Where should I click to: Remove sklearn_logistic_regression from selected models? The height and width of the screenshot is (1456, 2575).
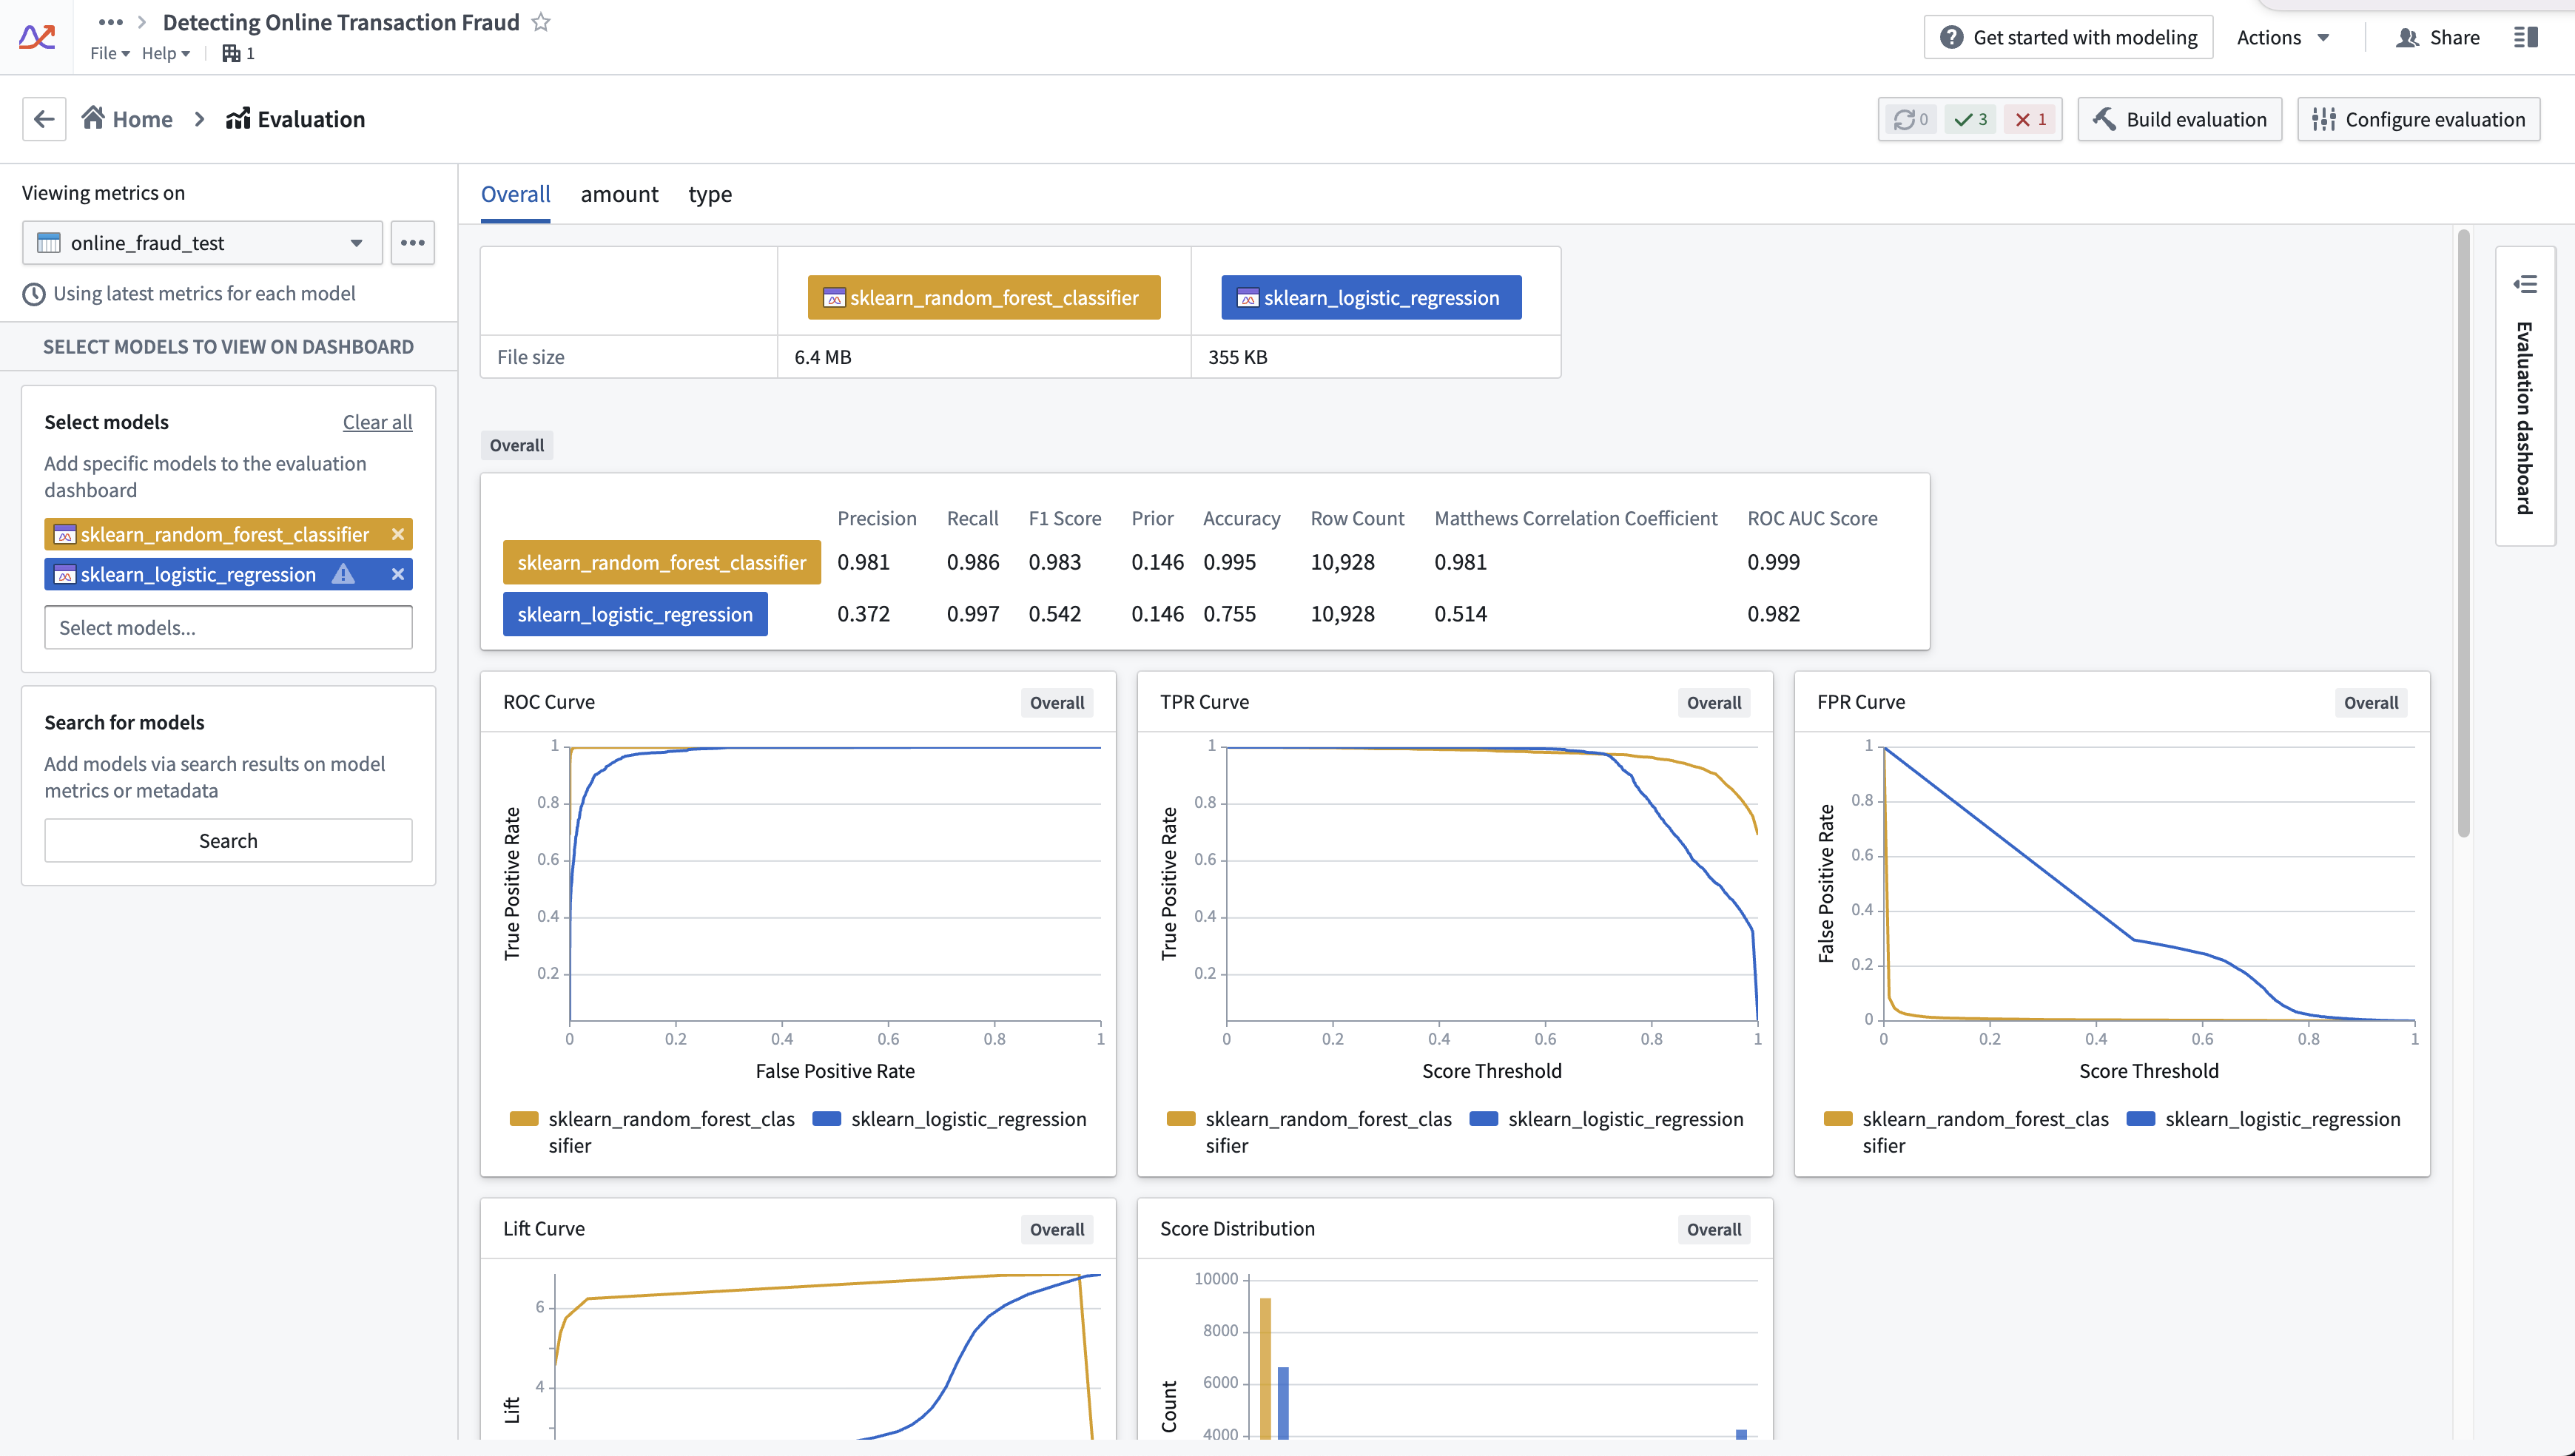398,574
